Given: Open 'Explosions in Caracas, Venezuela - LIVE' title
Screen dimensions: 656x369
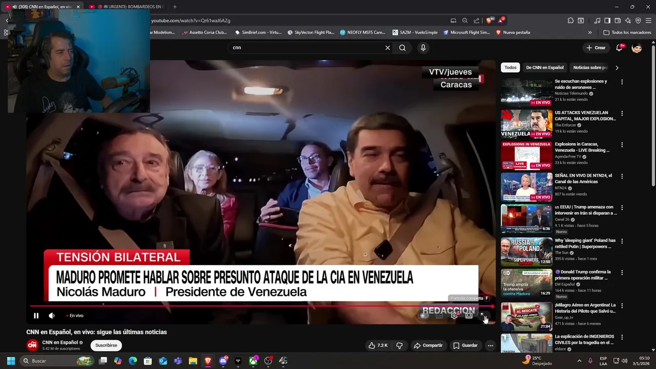Looking at the screenshot, I should point(582,147).
